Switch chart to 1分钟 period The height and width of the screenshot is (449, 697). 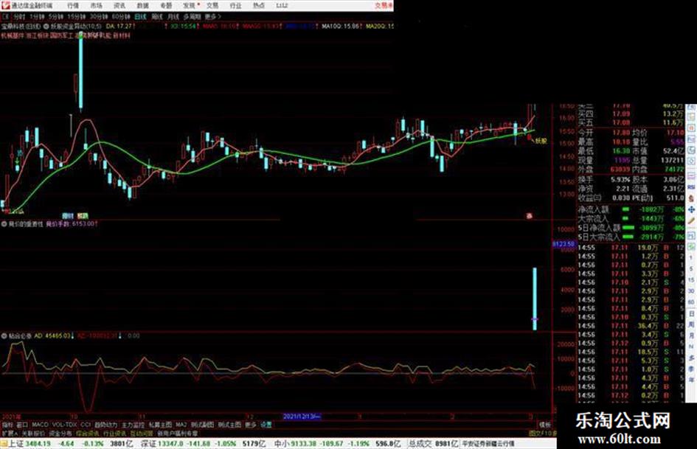[37, 16]
